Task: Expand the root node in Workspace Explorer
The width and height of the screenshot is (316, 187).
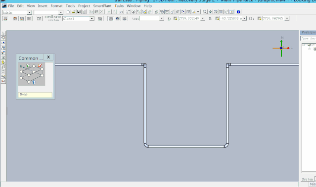Action: click(304, 45)
